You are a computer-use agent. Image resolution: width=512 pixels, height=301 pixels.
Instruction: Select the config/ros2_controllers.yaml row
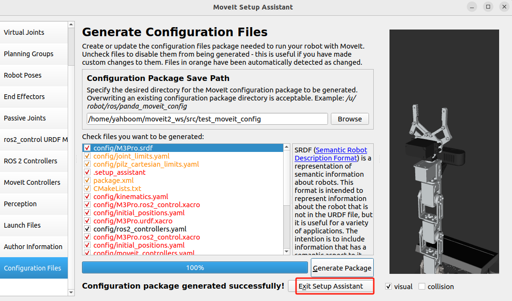pos(183,229)
